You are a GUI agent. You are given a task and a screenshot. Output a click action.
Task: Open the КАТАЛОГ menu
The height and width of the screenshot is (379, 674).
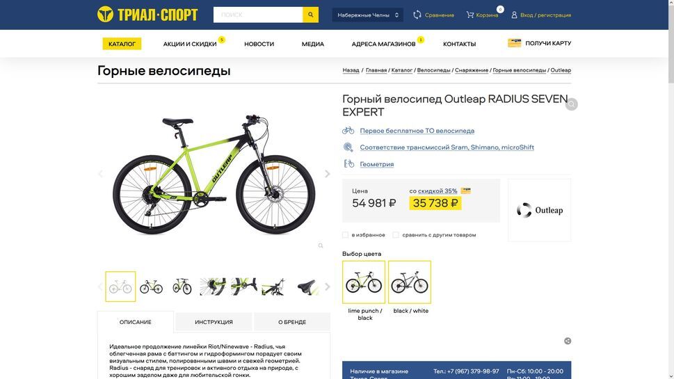(122, 44)
